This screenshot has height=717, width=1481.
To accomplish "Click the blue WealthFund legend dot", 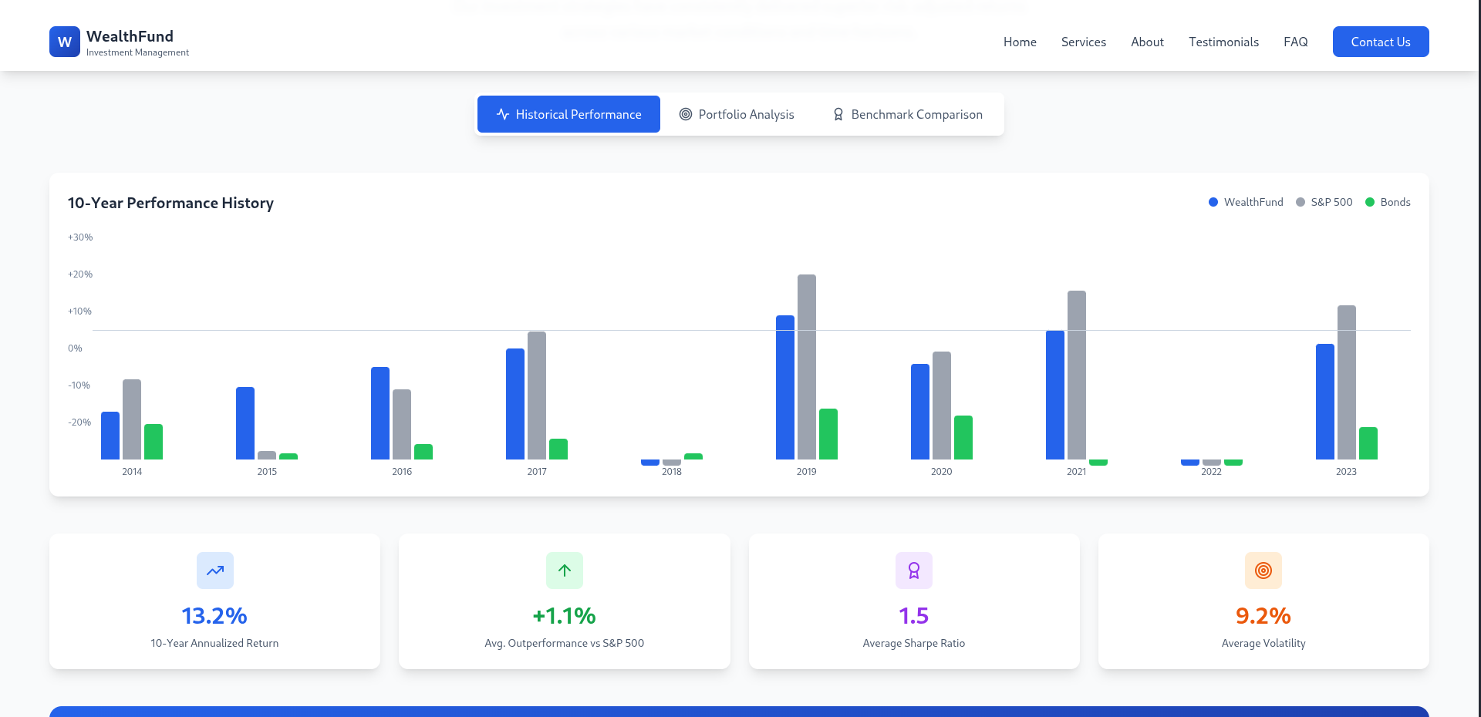I will click(x=1213, y=202).
